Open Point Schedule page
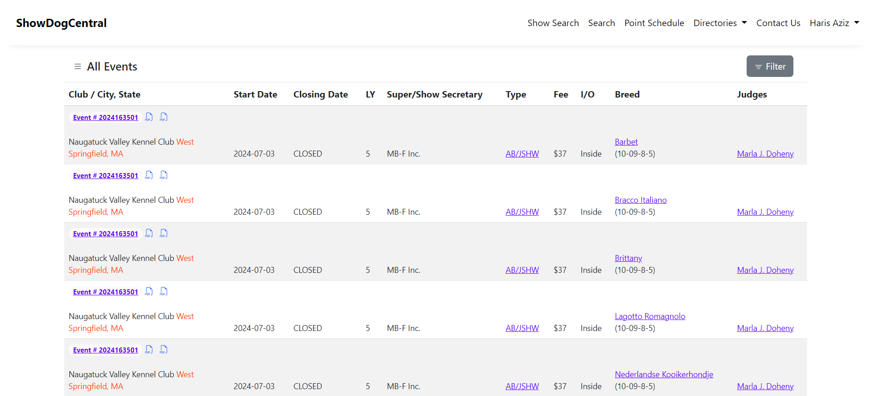 pos(654,23)
